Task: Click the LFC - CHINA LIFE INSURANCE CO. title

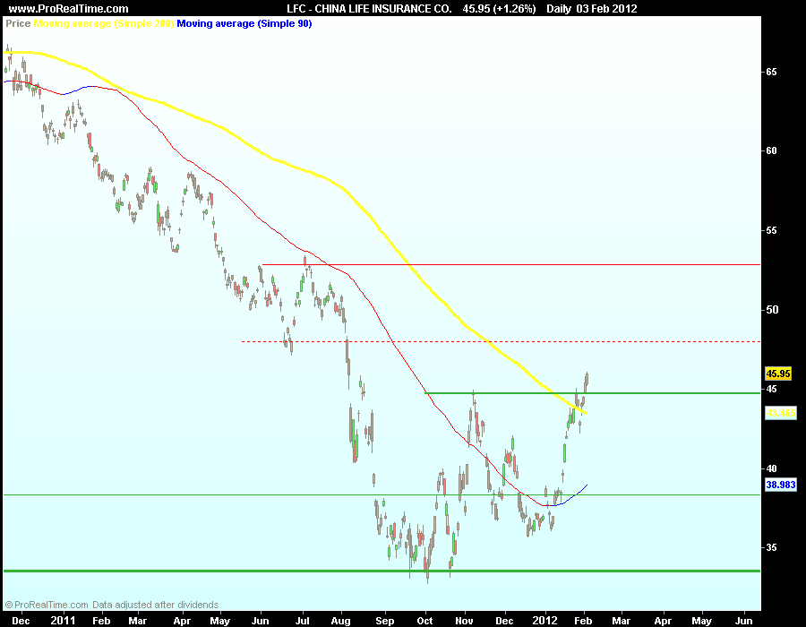Action: [369, 9]
